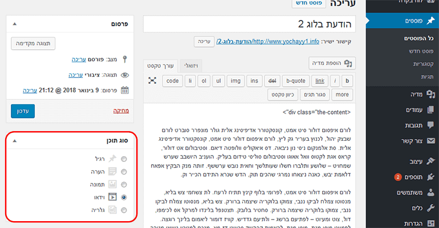Image resolution: width=439 pixels, height=228 pixels.
Task: Switch to the עורך טקסט text editor tab
Action: click(160, 66)
